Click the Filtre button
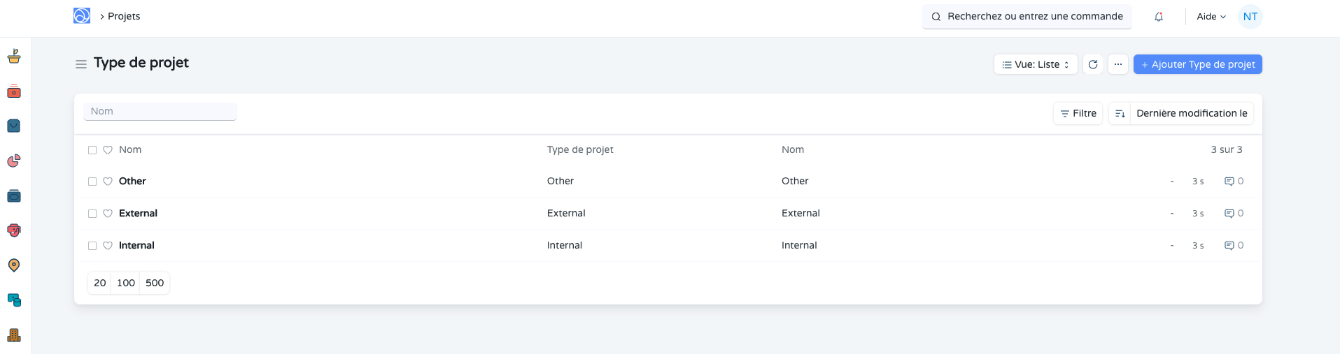 pyautogui.click(x=1078, y=113)
